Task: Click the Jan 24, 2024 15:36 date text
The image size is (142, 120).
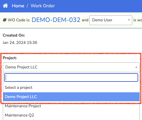Action: (x=20, y=43)
